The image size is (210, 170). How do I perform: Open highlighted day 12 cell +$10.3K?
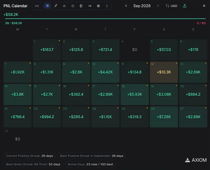click(x=164, y=72)
